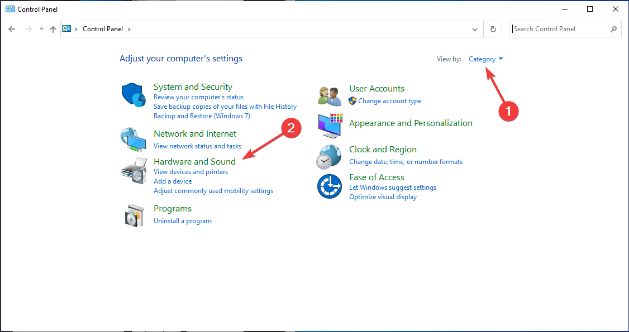Viewport: 629px width, 332px height.
Task: Click the System and Security shield icon
Action: tap(133, 95)
